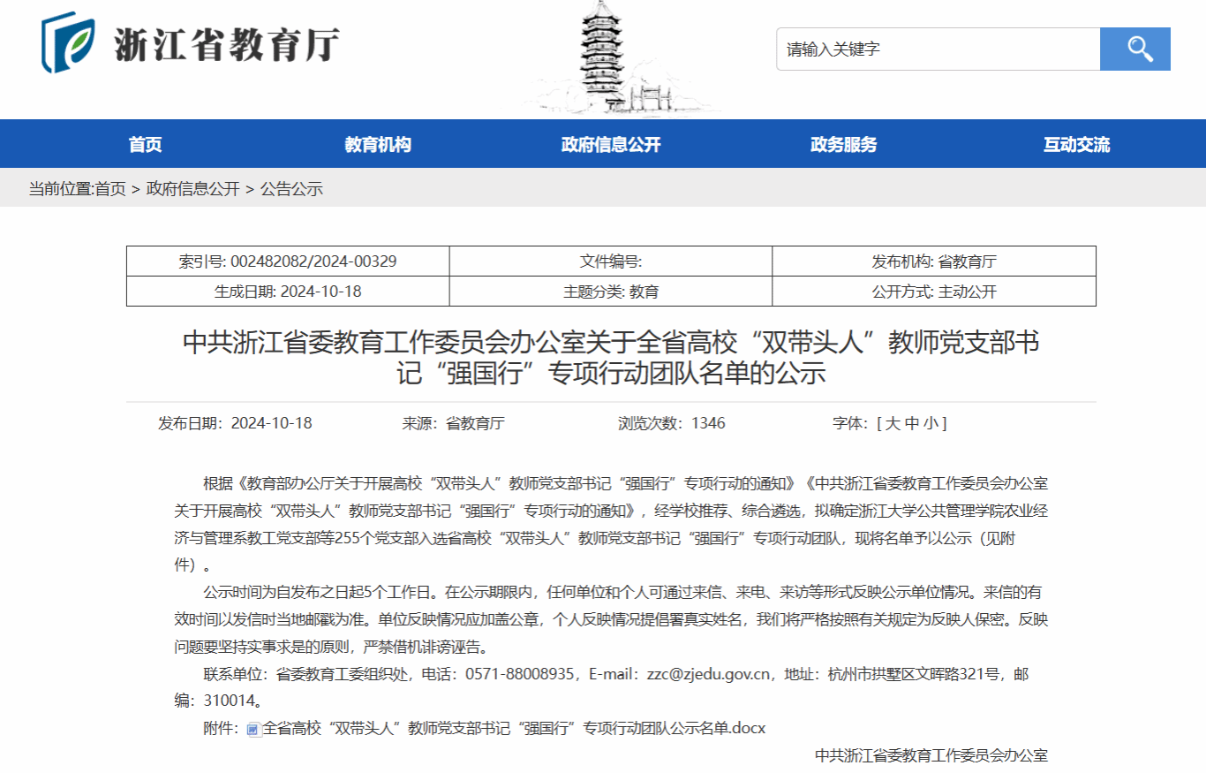Go to 公告公示 breadcrumb link
The height and width of the screenshot is (773, 1206).
(x=291, y=189)
